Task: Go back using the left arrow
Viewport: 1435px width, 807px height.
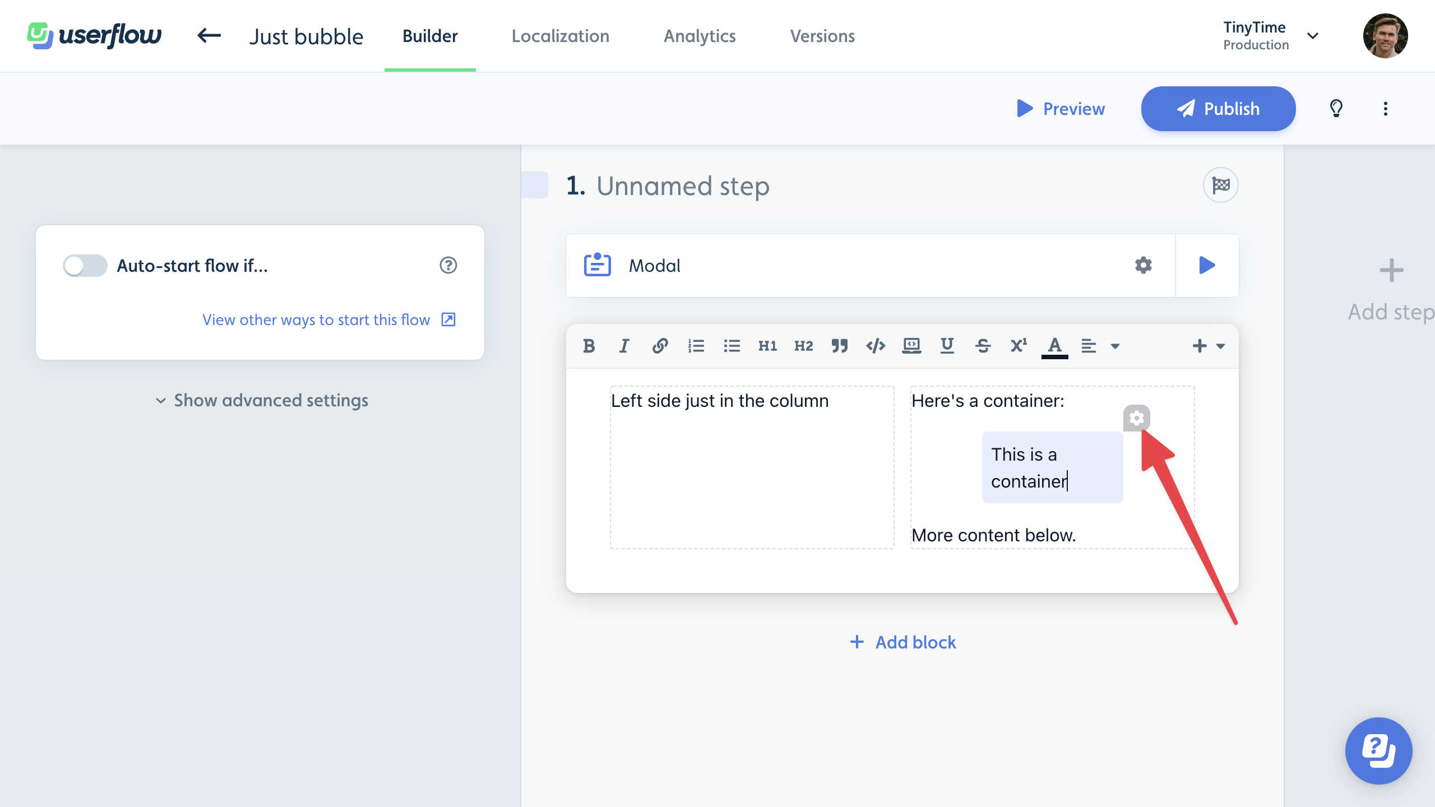Action: point(209,36)
